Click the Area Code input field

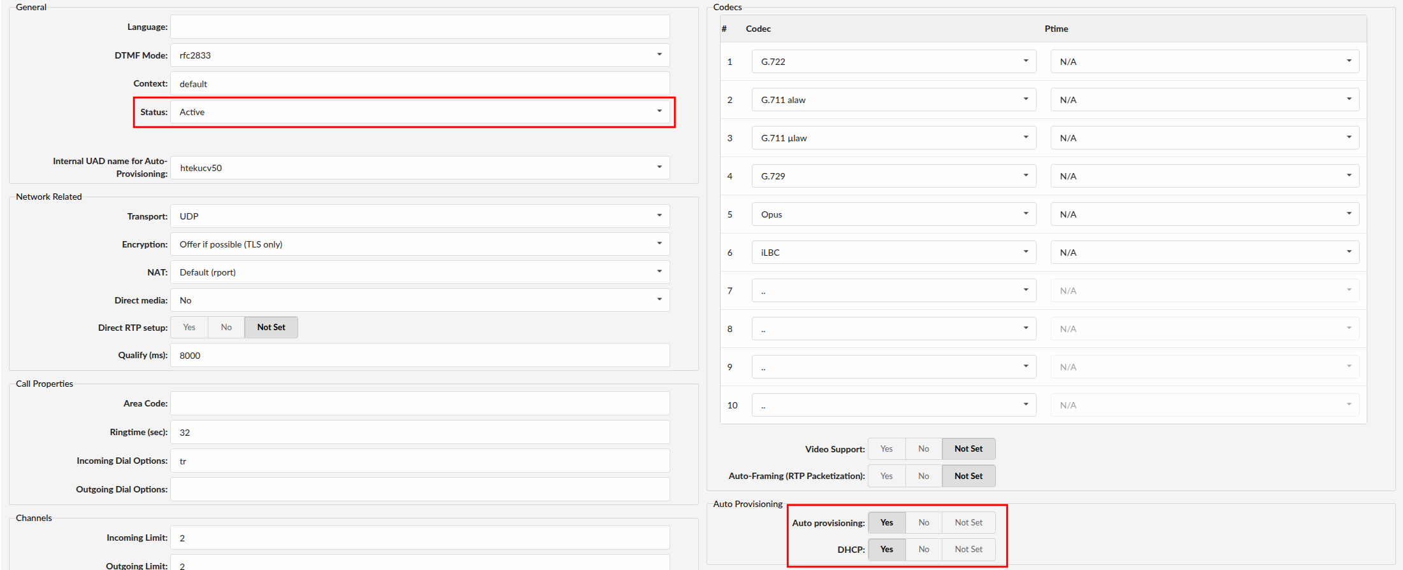pyautogui.click(x=419, y=404)
